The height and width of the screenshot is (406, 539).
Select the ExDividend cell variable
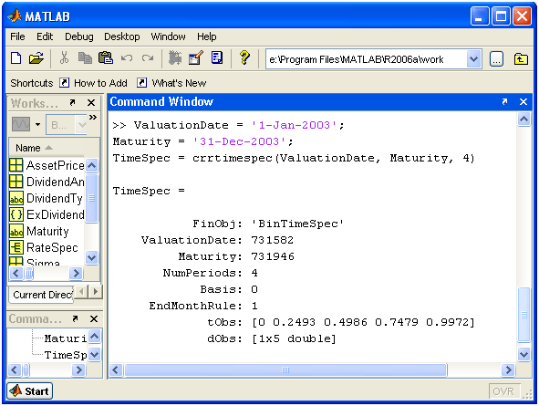click(x=47, y=214)
